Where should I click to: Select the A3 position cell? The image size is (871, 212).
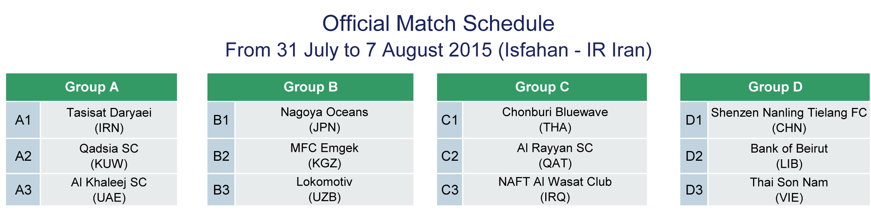point(23,189)
